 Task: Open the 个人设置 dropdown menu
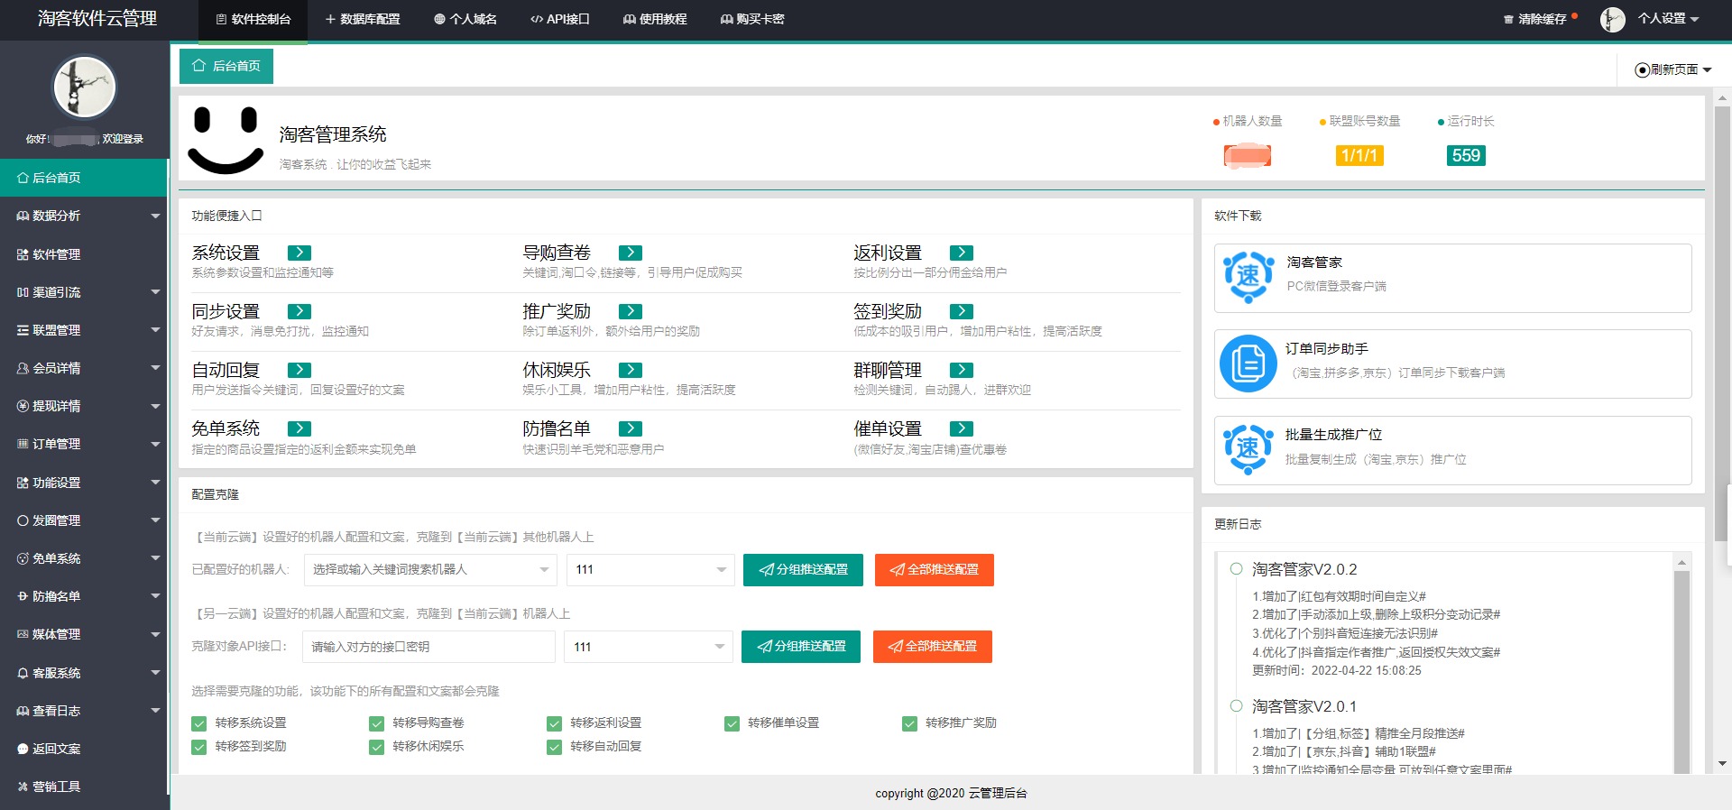(x=1667, y=19)
